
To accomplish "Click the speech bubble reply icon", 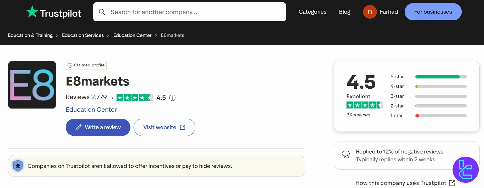I will [346, 154].
